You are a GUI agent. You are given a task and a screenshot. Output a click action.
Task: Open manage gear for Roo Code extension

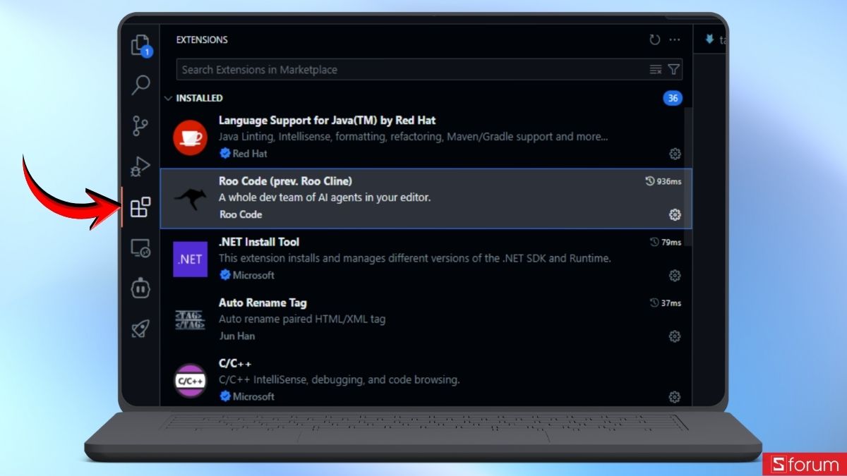coord(675,214)
